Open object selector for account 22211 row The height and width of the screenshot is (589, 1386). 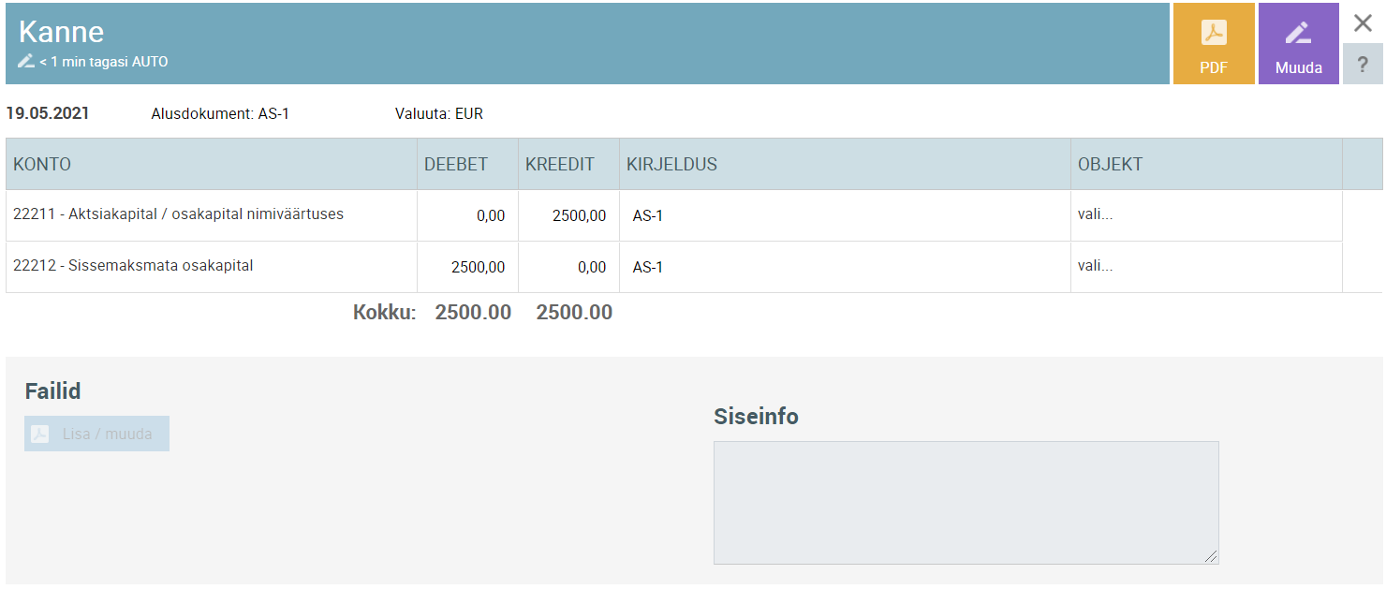1096,214
